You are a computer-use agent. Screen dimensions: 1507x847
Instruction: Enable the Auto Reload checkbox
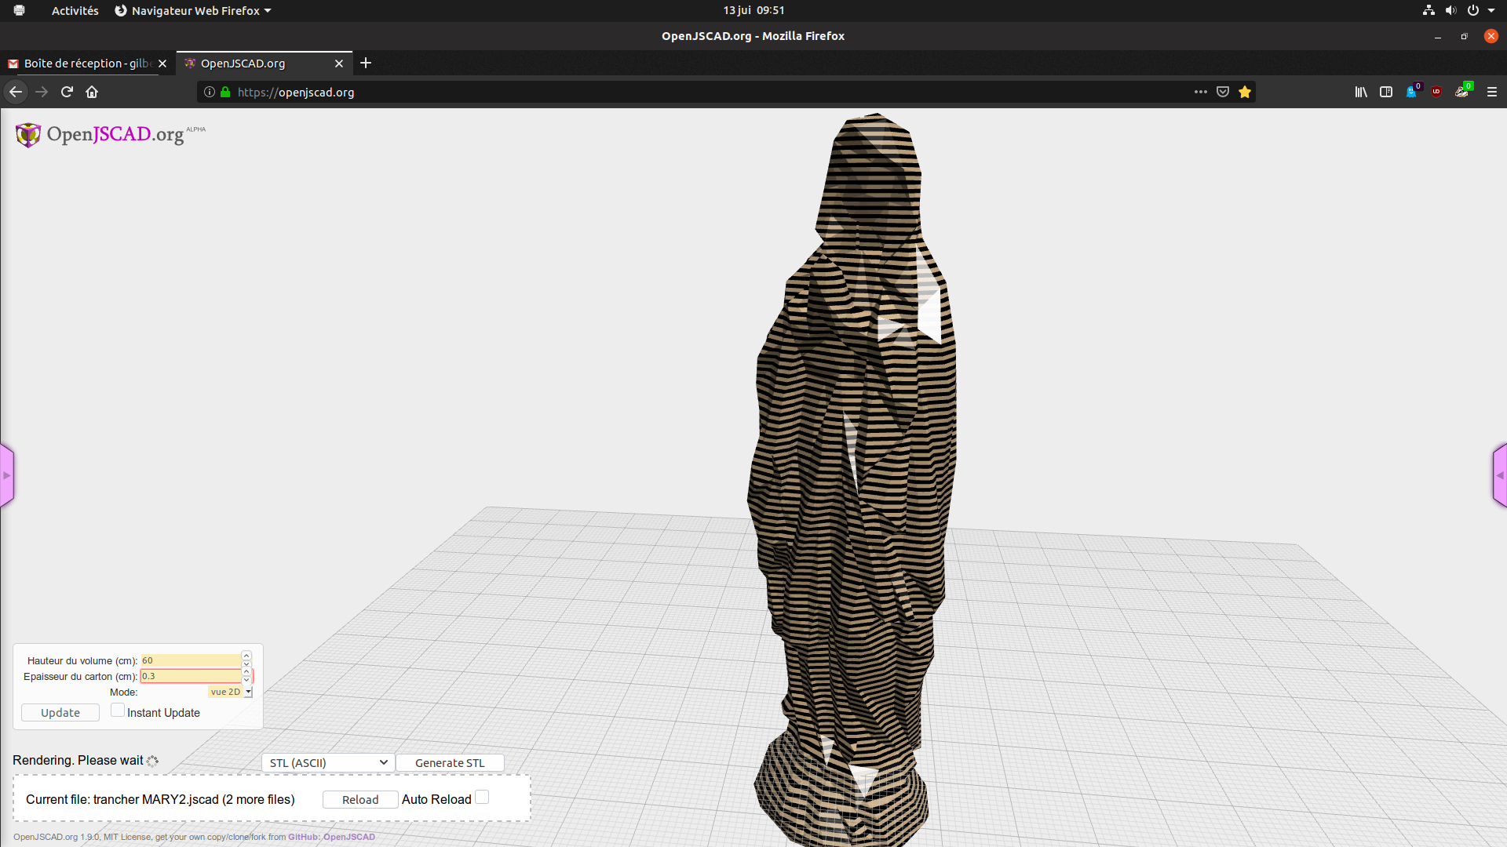point(481,797)
